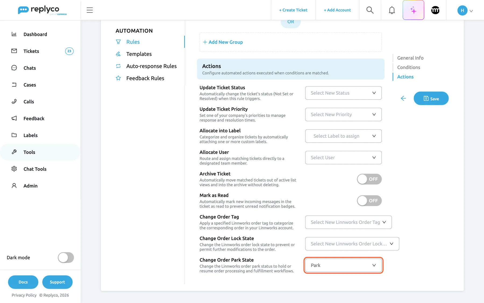Screen dimensions: 484x303
Task: Open the Select Label to assign dropdown
Action: coord(343,136)
